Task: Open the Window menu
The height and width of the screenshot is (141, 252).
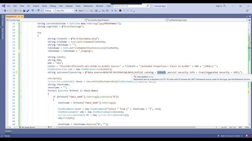Action: pyautogui.click(x=100, y=6)
